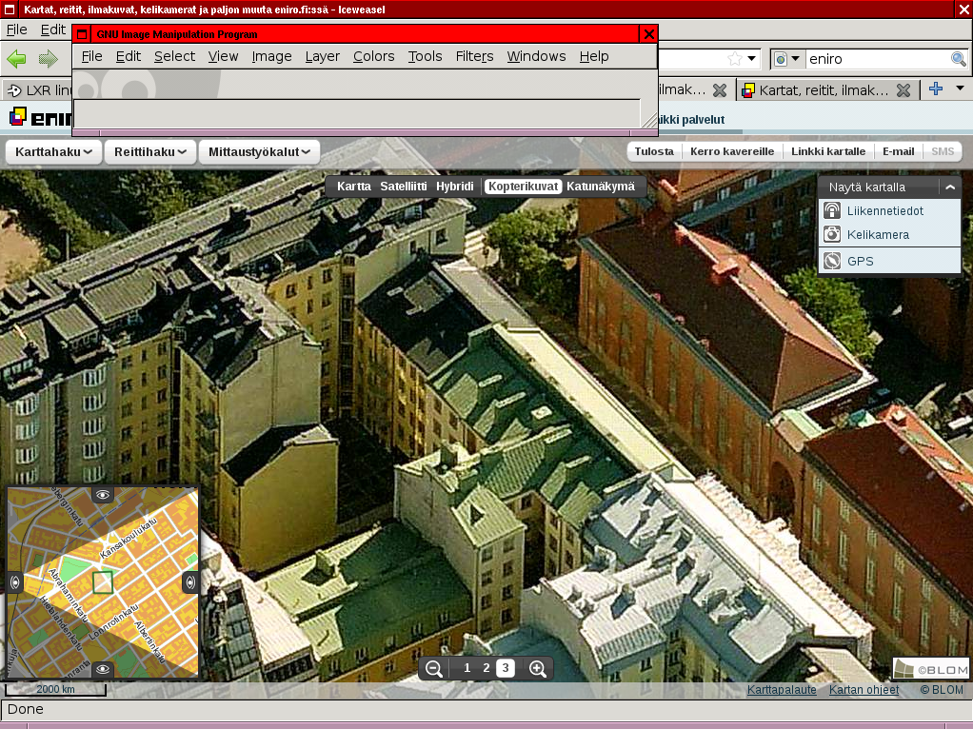Viewport: 973px width, 729px height.
Task: Select zoom level 1
Action: (467, 668)
